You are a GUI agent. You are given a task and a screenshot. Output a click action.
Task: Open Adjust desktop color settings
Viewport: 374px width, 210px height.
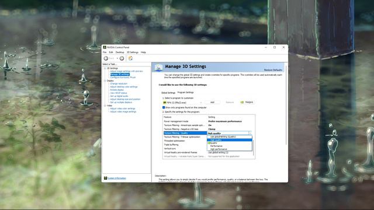(124, 87)
